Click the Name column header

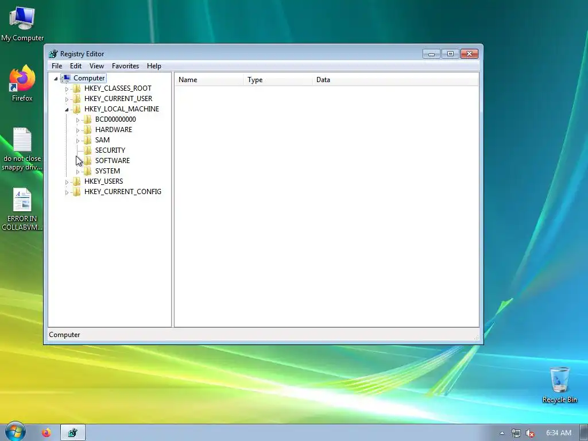pyautogui.click(x=209, y=80)
